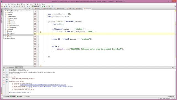
Task: Follow the client.js stack trace link
Action: 43,85
